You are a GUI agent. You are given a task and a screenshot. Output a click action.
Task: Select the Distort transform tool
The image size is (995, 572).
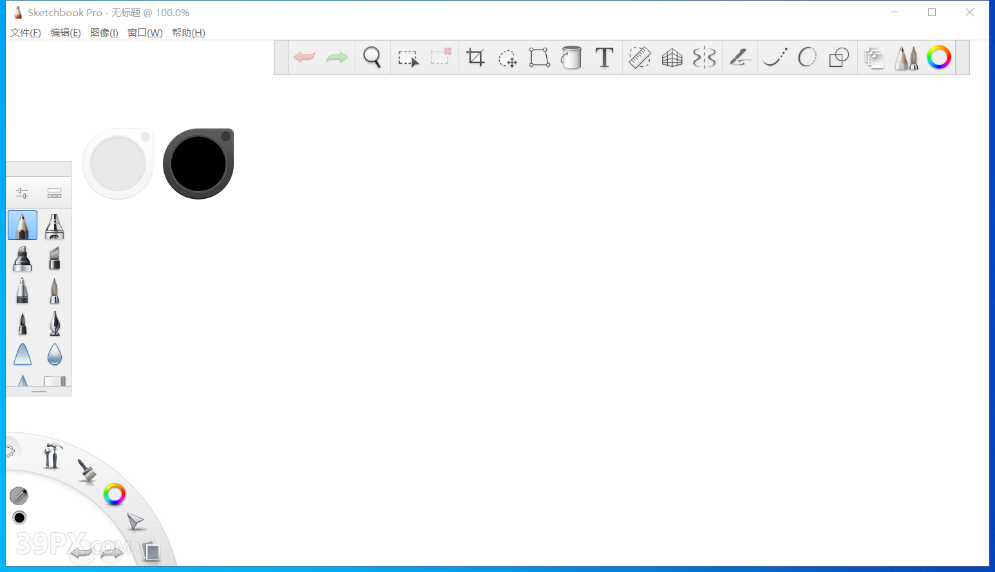(539, 57)
